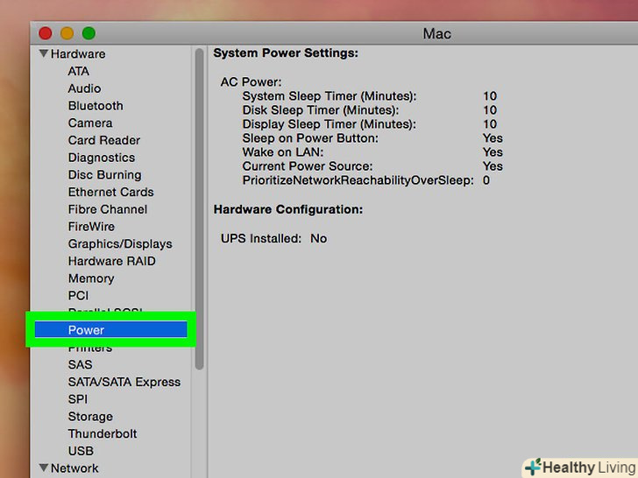Viewport: 638px width, 478px height.
Task: Click PrioritizeNetworkReachabilityOverSleep label
Action: tap(358, 180)
